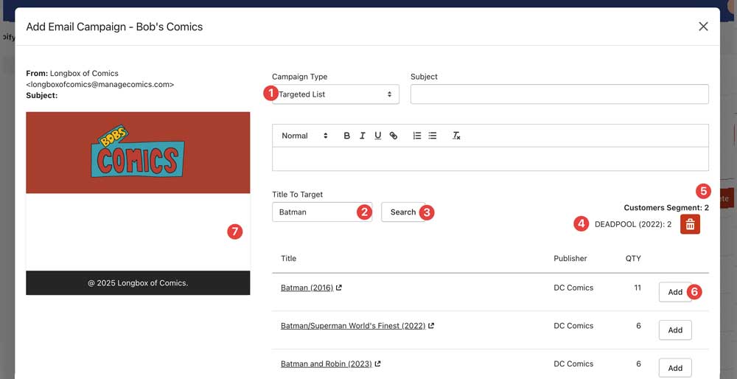Image resolution: width=737 pixels, height=379 pixels.
Task: Click QTY value 11 in Batman (2016) row
Action: 638,288
